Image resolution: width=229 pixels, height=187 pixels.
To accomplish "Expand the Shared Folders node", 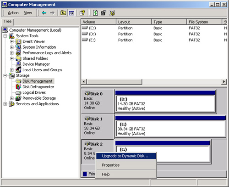I will [x=12, y=59].
